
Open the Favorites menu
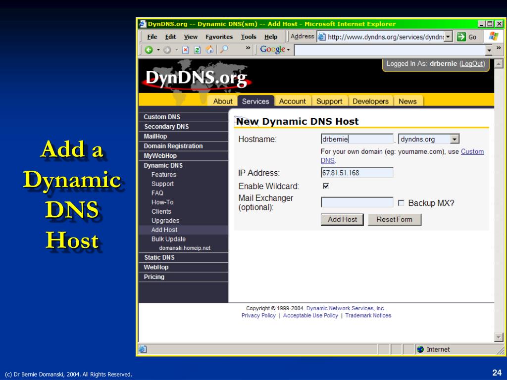(x=219, y=37)
